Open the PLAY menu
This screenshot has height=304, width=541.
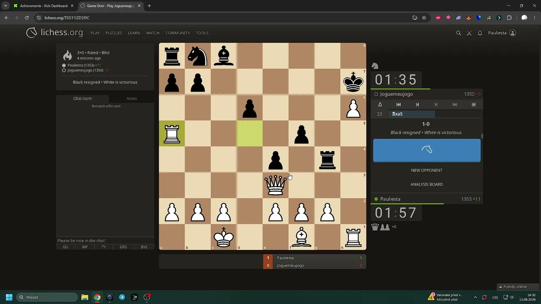(x=95, y=33)
